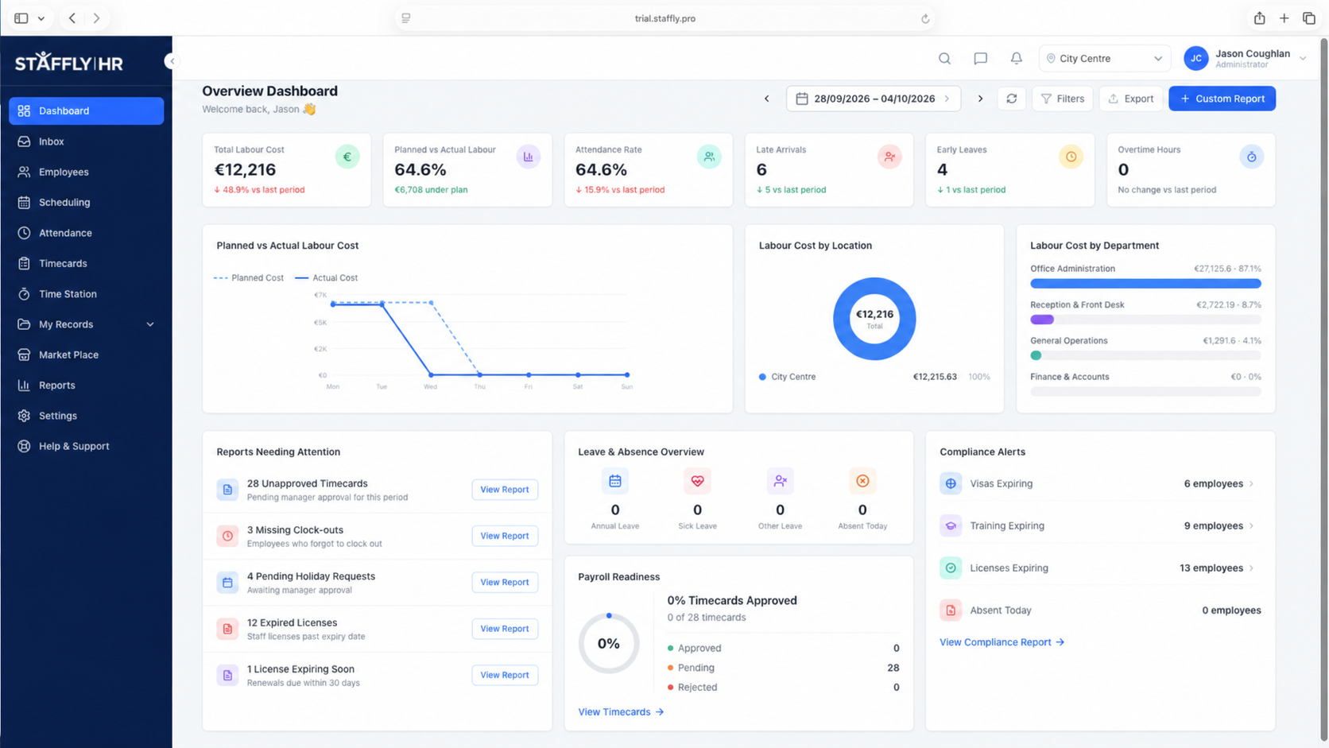This screenshot has width=1329, height=748.
Task: Click the Office Administration cost bar
Action: point(1145,283)
